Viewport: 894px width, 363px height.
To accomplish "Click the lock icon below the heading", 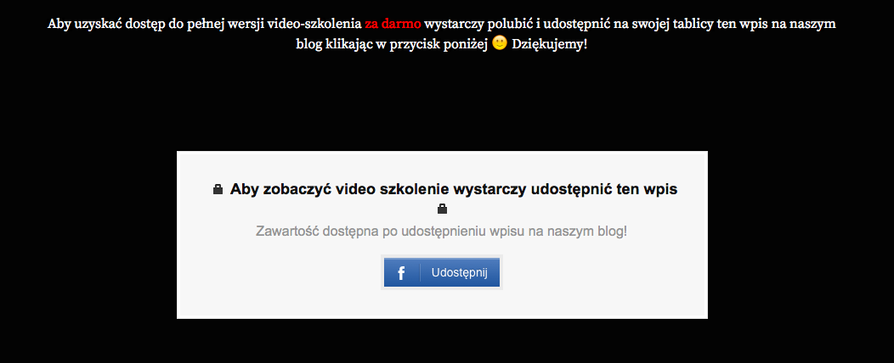I will pos(442,209).
